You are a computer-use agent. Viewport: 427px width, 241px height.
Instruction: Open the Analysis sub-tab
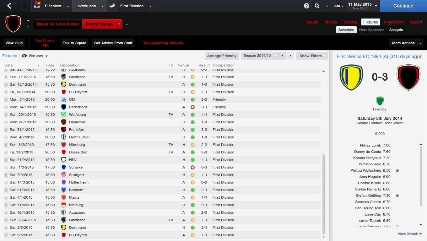click(396, 30)
